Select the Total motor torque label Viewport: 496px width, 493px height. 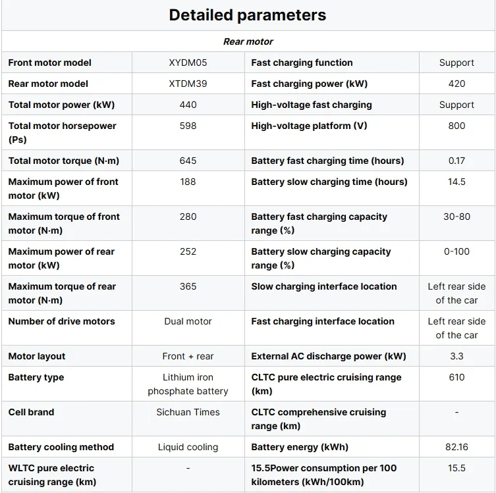tap(64, 161)
